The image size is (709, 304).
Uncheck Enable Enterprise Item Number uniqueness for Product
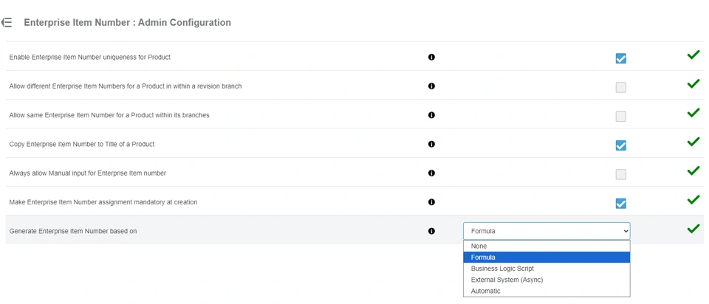pos(620,58)
